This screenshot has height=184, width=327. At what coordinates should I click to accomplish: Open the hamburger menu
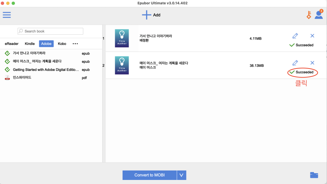[x=7, y=15]
